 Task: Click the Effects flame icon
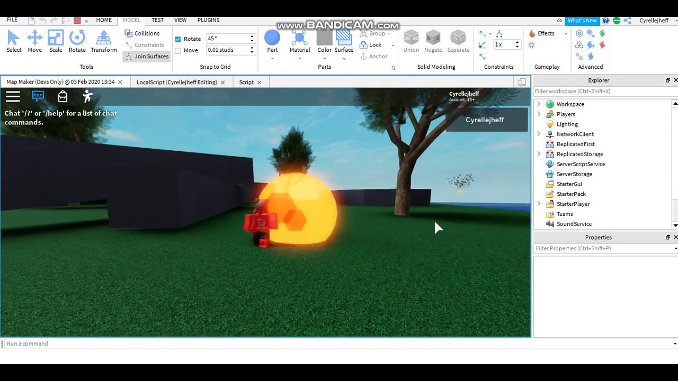pos(532,33)
